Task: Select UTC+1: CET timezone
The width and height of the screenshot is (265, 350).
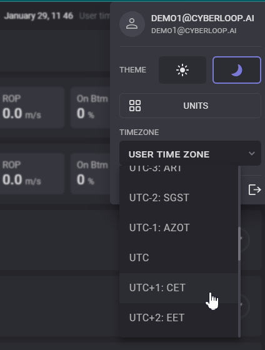Action: tap(179, 287)
